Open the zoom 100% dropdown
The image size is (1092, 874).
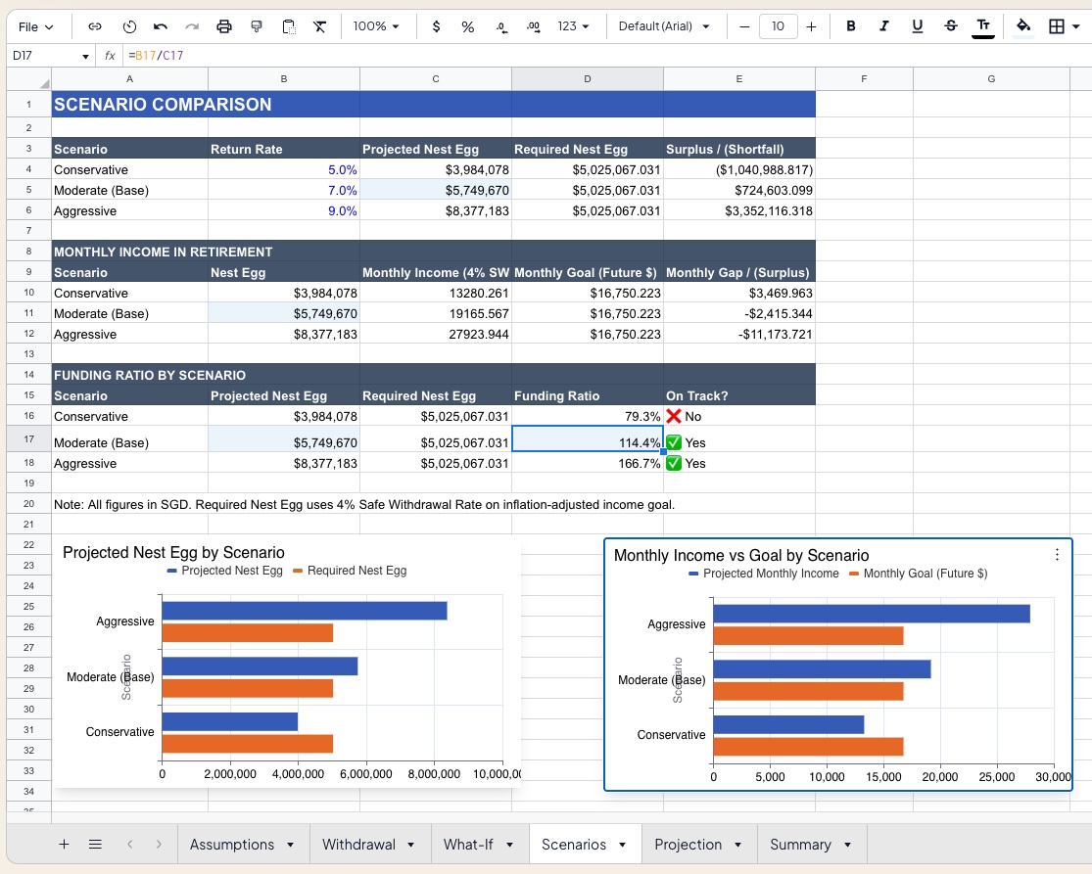click(376, 26)
